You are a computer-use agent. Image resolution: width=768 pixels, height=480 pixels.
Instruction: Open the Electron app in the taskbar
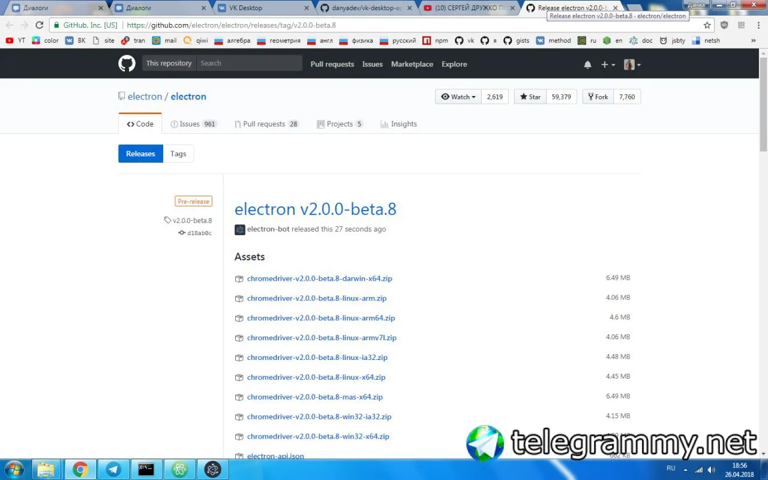(x=212, y=469)
